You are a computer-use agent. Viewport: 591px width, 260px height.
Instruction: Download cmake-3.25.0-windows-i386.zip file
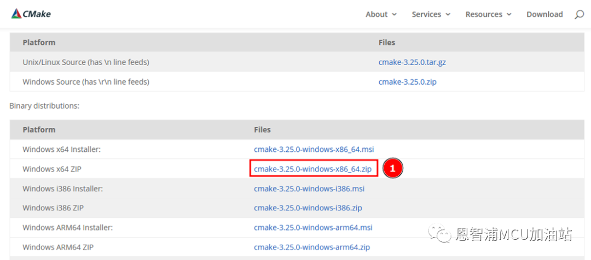[308, 208]
